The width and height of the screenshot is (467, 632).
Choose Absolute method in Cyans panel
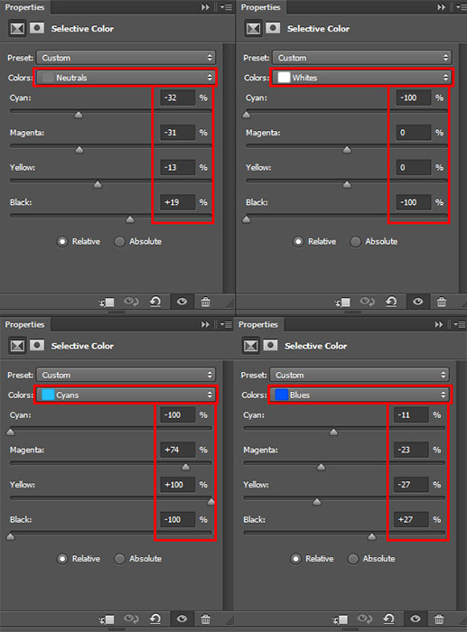point(138,559)
